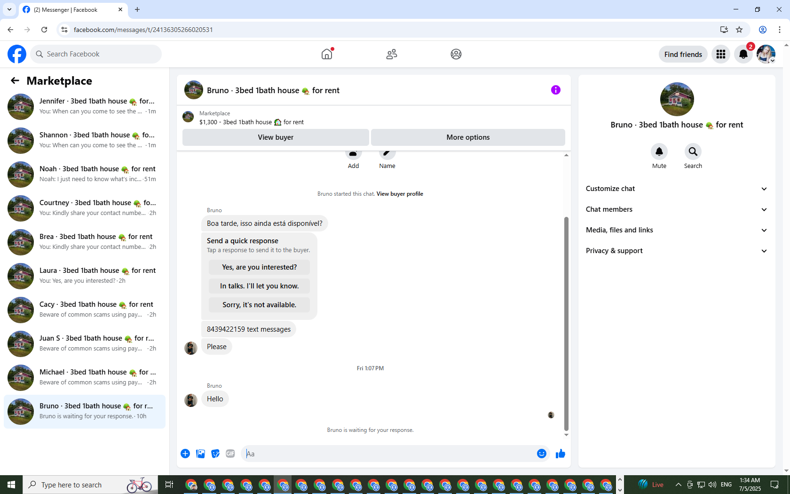790x494 pixels.
Task: Open the browser tab search dropdown
Action: coord(9,9)
